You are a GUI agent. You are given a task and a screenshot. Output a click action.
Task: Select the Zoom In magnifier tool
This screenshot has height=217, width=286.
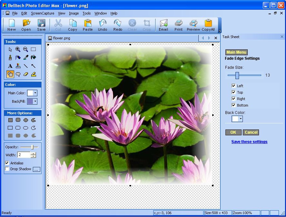coord(18,49)
